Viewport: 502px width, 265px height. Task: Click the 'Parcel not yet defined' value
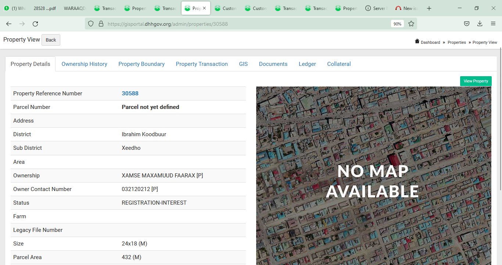[150, 107]
